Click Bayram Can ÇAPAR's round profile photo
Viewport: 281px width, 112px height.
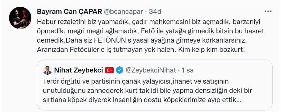coord(20,18)
